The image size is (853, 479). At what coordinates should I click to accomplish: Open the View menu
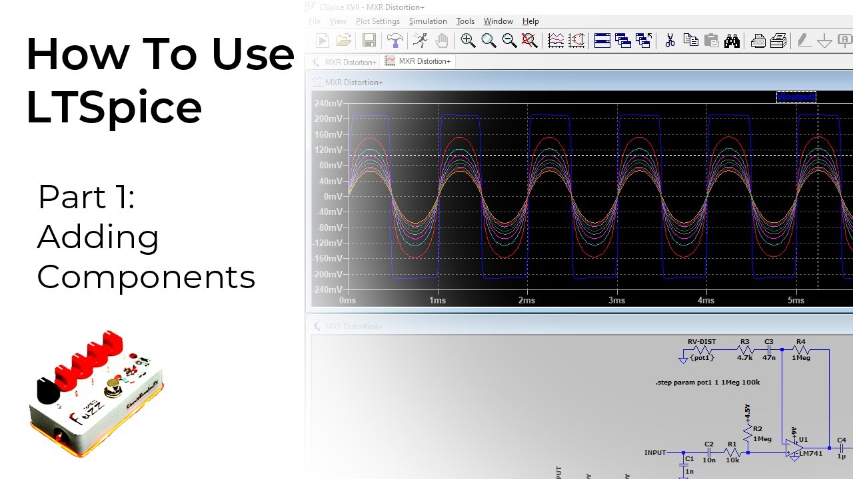coord(338,21)
